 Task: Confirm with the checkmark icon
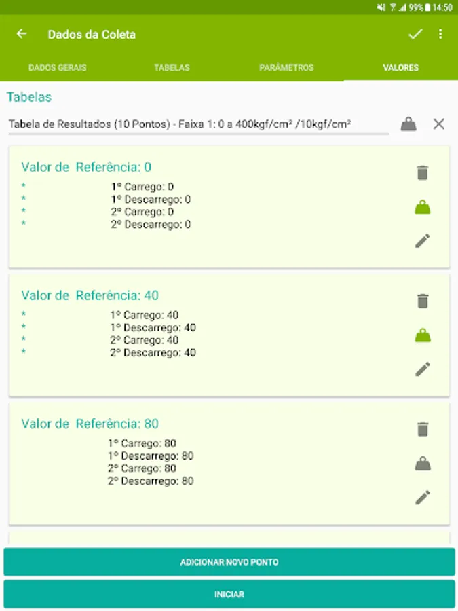pos(415,34)
